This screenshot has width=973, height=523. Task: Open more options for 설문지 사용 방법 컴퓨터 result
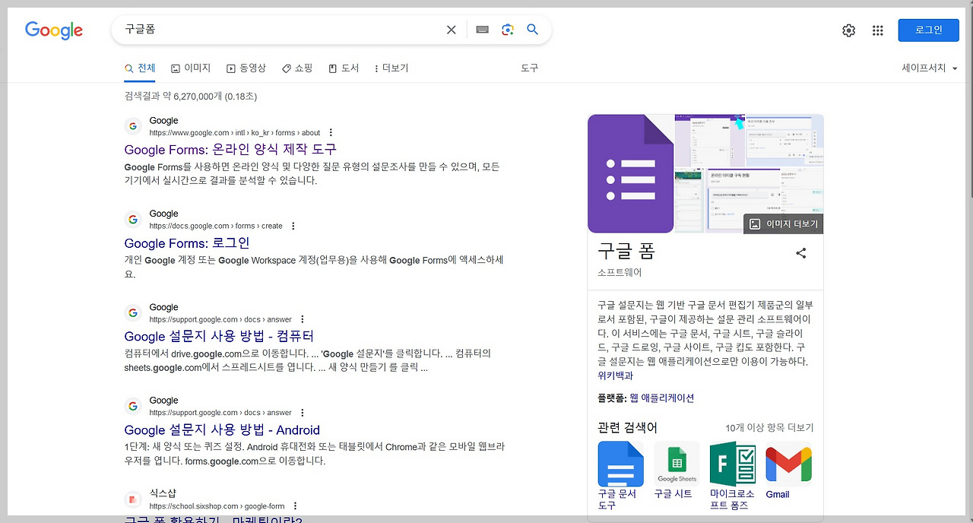303,319
